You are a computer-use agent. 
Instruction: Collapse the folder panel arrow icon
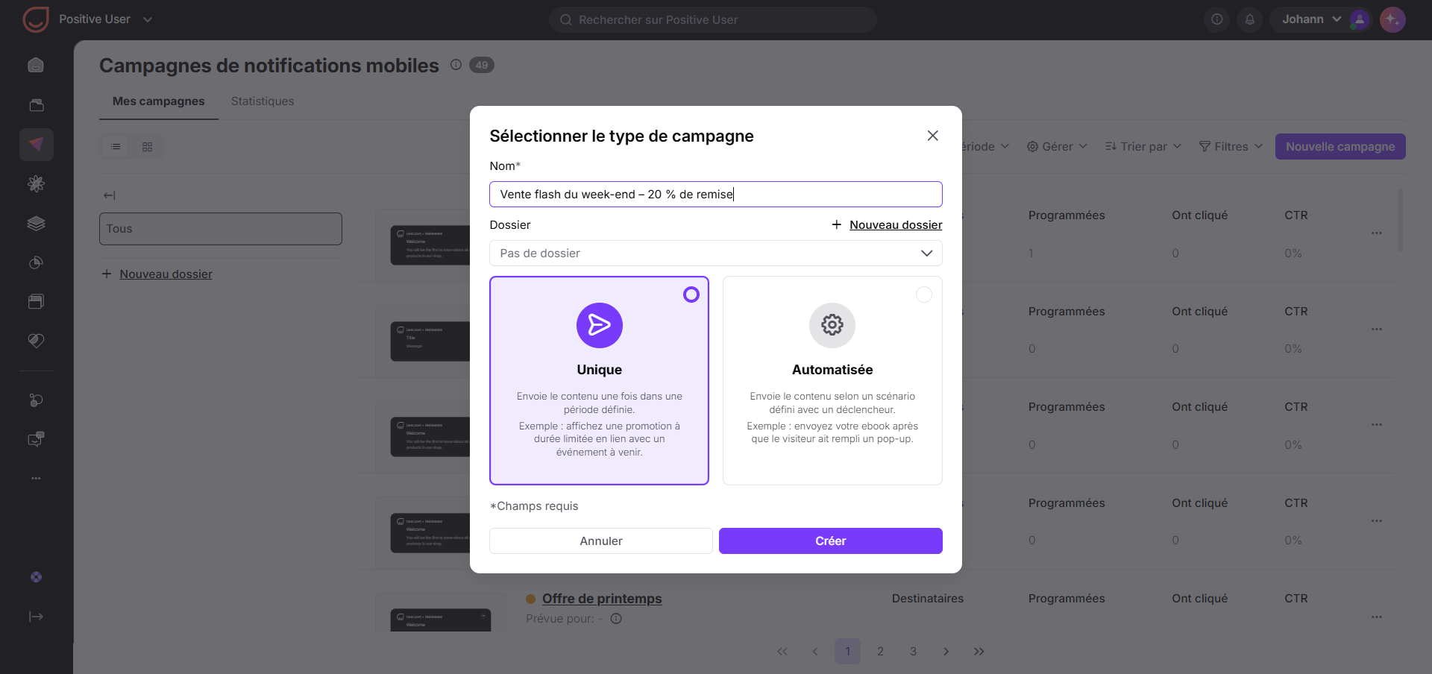coord(110,195)
